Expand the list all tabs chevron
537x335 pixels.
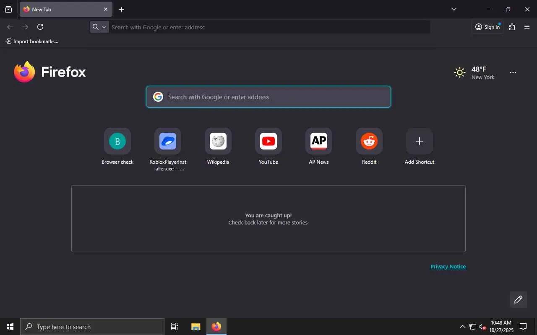454,9
